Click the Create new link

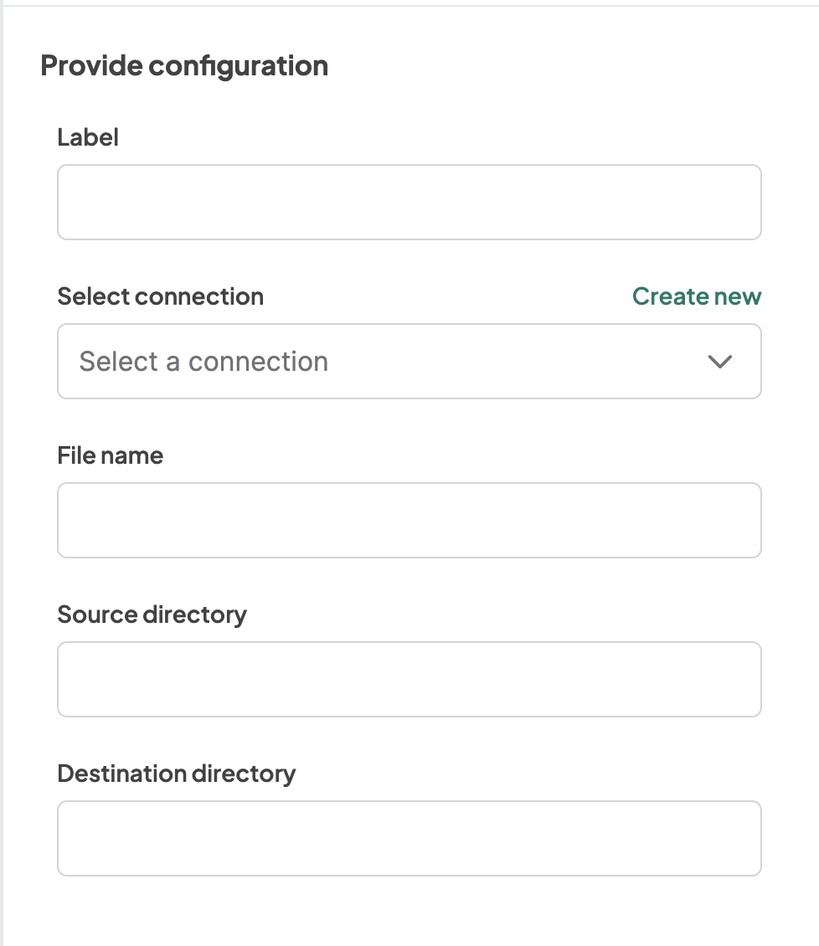point(696,296)
